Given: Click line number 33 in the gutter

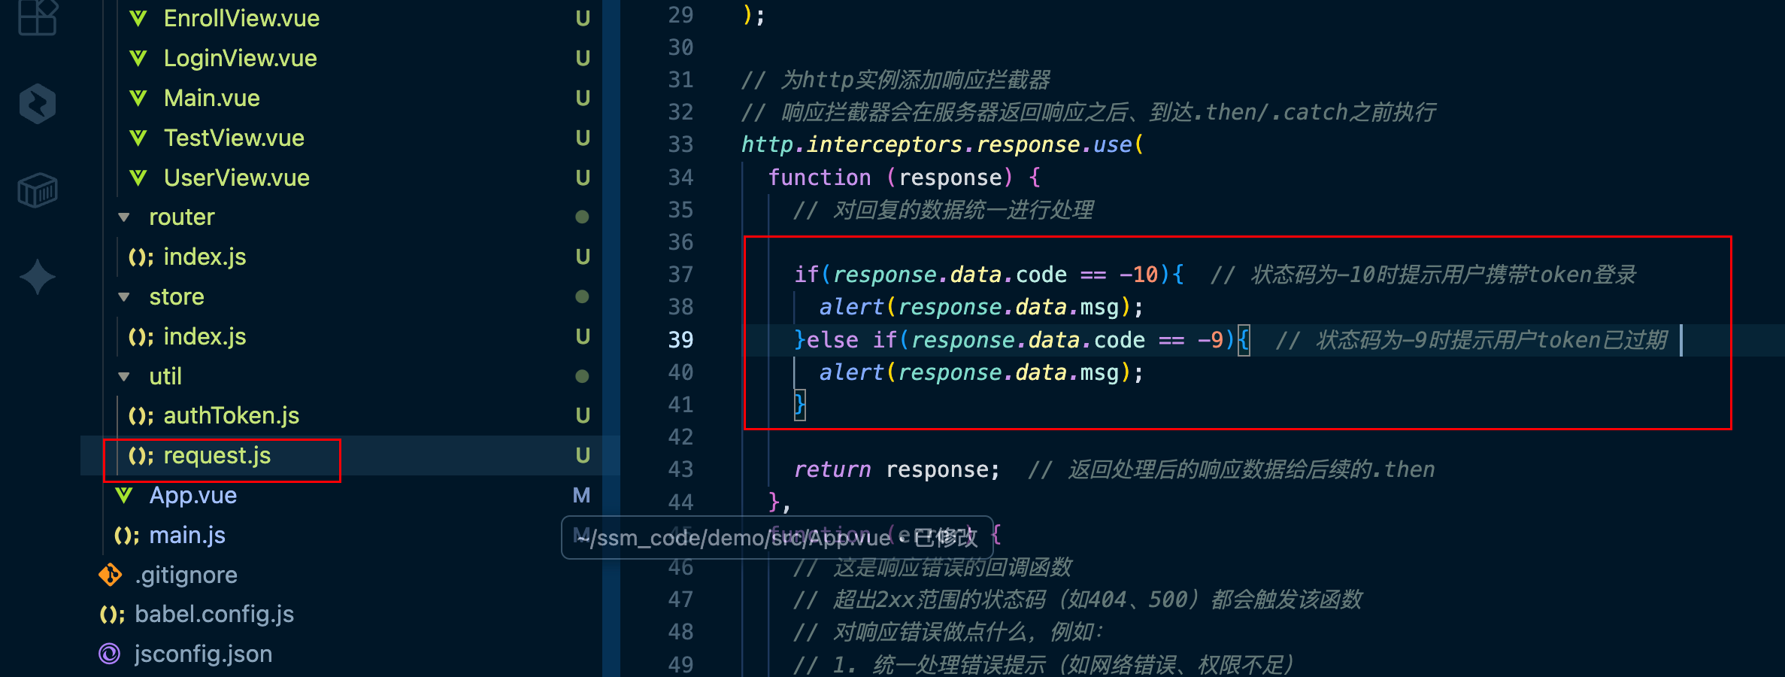Looking at the screenshot, I should [x=680, y=144].
